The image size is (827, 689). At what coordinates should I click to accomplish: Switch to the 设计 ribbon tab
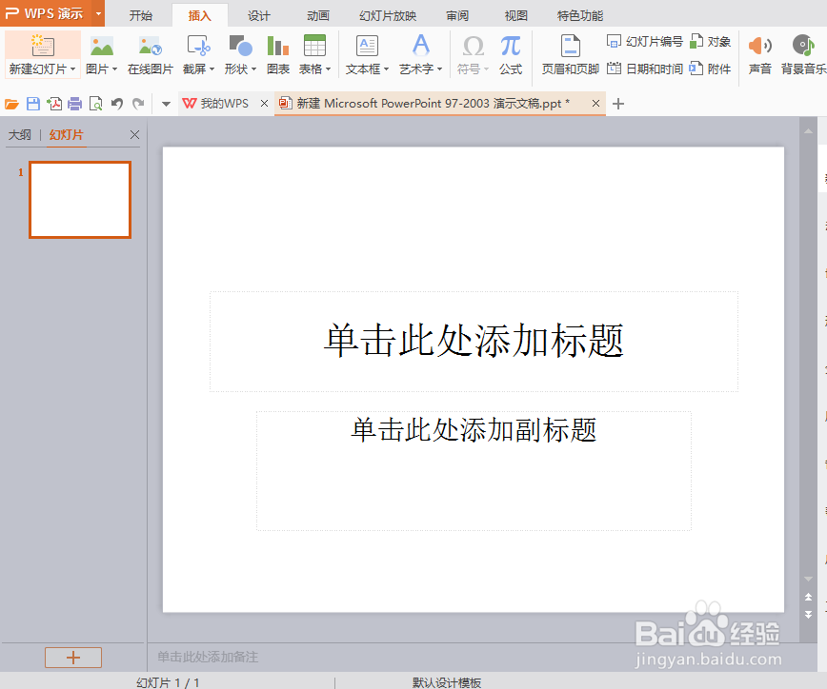point(259,15)
